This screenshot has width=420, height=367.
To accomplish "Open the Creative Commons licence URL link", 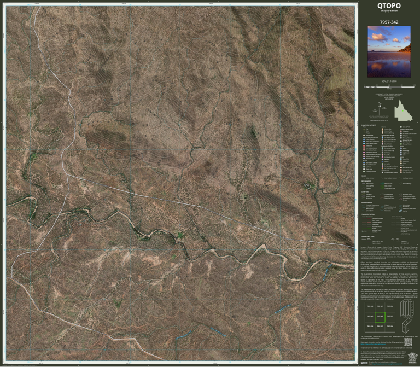I will [387, 364].
